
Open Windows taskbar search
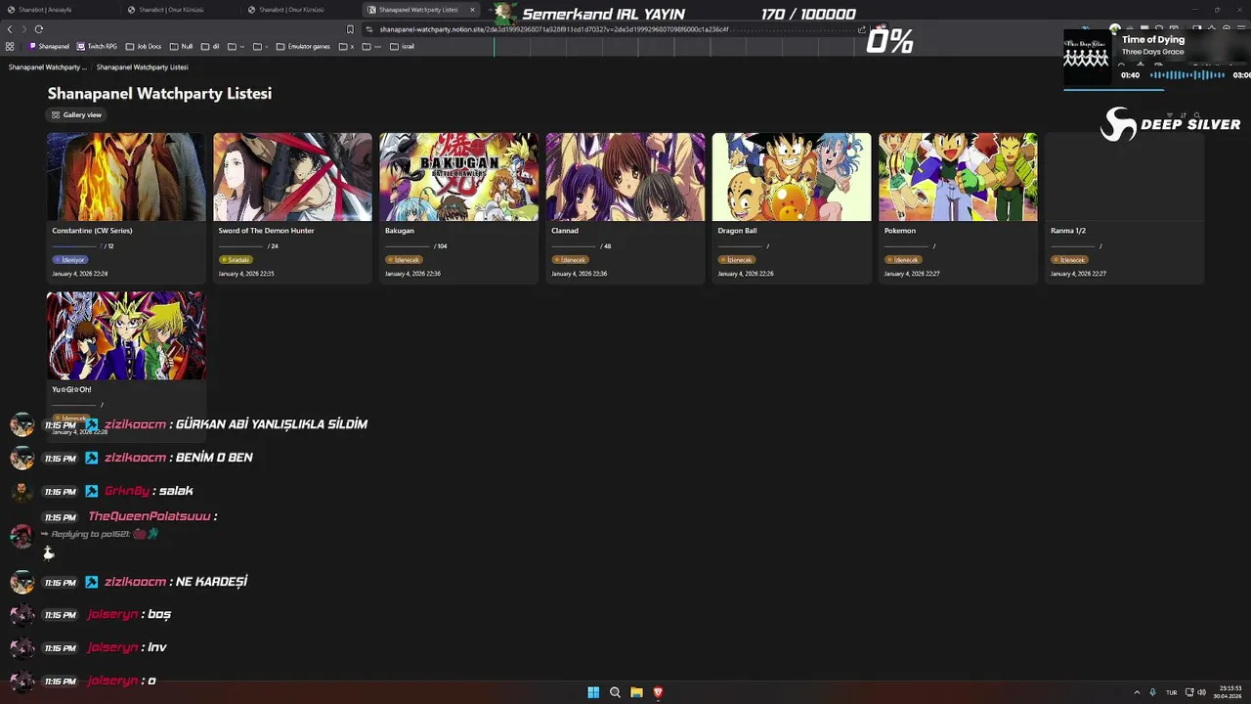pyautogui.click(x=615, y=692)
